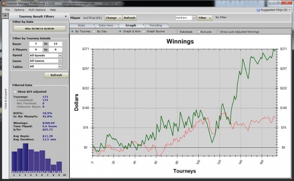Open the HUD Options menu

tap(37, 10)
